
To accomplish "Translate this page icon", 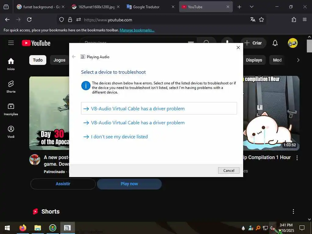I will [253, 19].
